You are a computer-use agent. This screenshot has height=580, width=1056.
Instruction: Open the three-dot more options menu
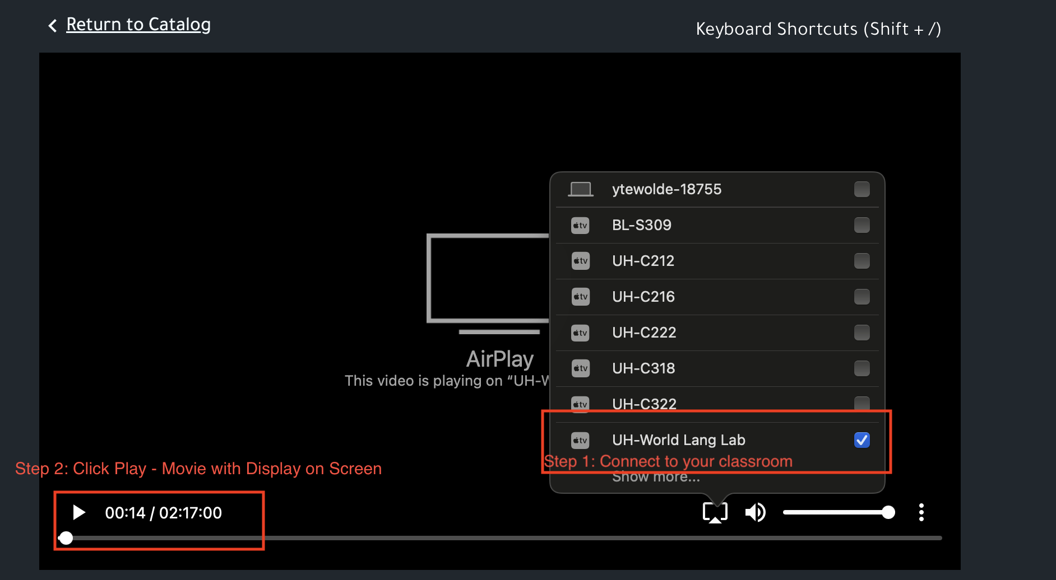(921, 512)
